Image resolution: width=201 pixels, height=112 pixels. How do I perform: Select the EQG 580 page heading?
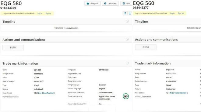[11, 3]
